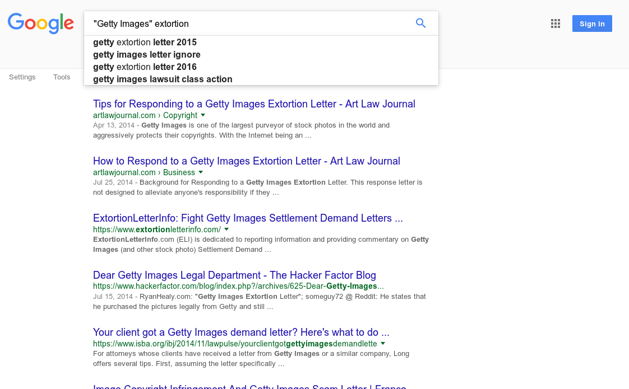The height and width of the screenshot is (389, 629).
Task: Pick suggestion 'getty images lawsuit class action'
Action: (163, 79)
